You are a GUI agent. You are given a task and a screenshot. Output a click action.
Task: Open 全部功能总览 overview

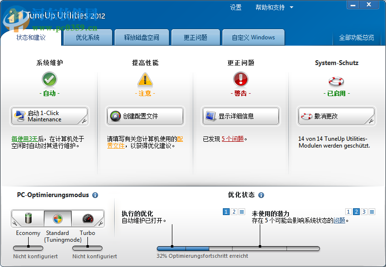tap(356, 37)
